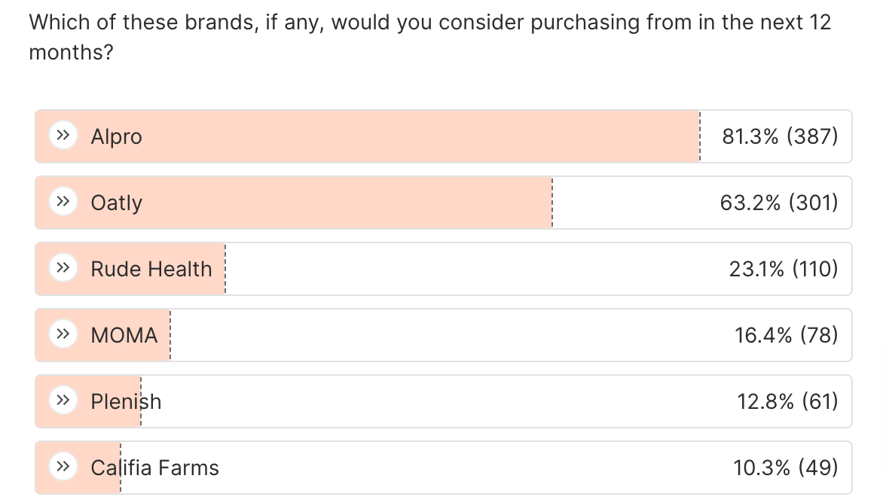The width and height of the screenshot is (883, 503).
Task: Click the double-chevron icon beside Plenish
Action: click(x=63, y=400)
